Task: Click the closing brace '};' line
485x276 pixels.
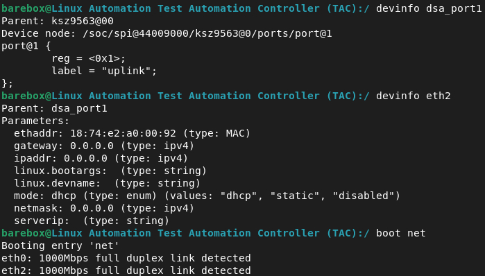Action: 8,83
